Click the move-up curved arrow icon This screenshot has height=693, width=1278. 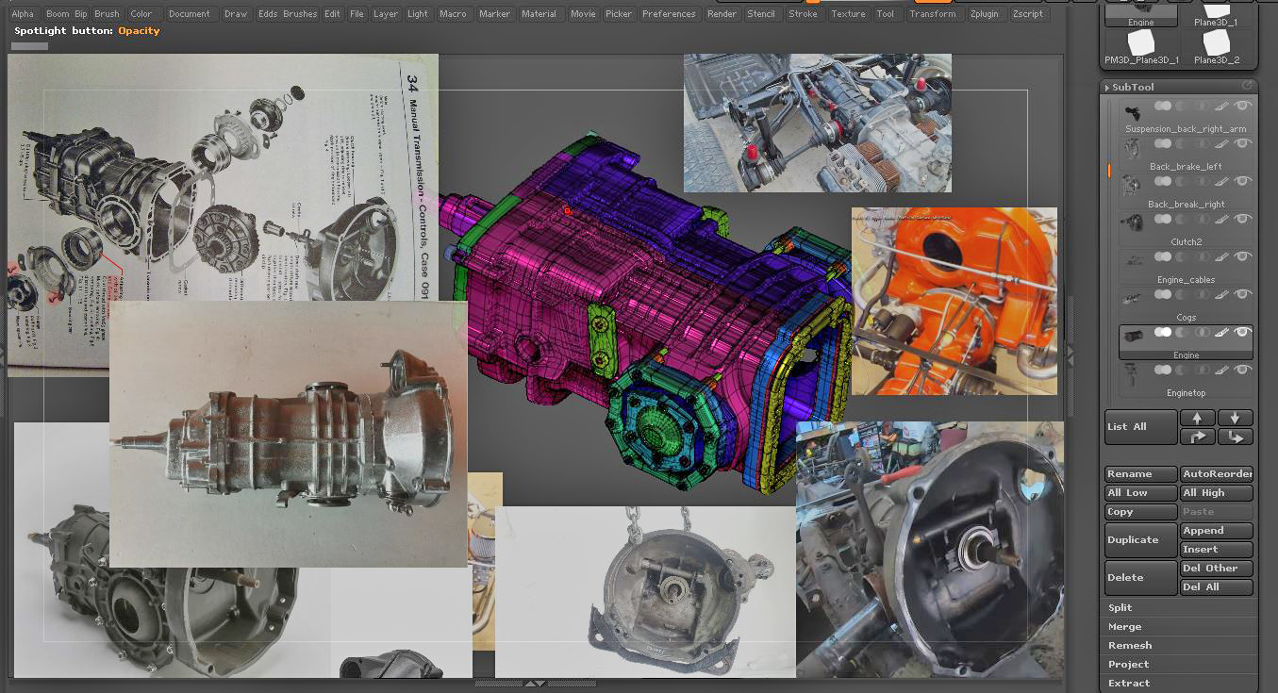1197,437
